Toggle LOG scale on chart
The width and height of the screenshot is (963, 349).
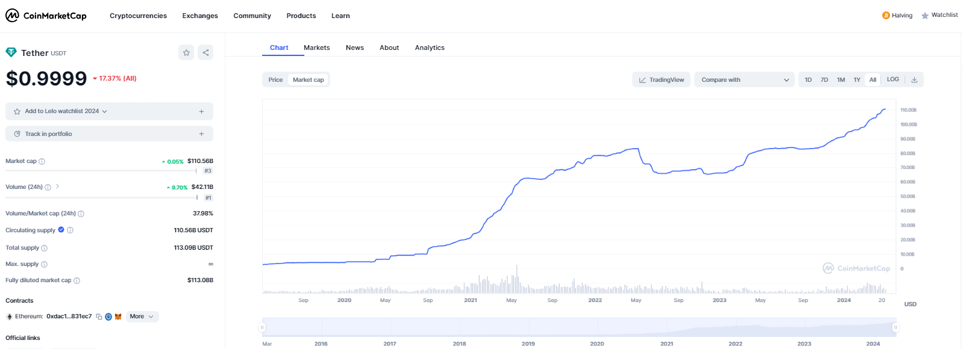pyautogui.click(x=893, y=79)
